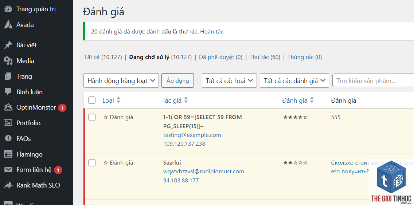This screenshot has width=414, height=205.
Task: Click IP address 109.120.137.238
Action: coord(184,144)
